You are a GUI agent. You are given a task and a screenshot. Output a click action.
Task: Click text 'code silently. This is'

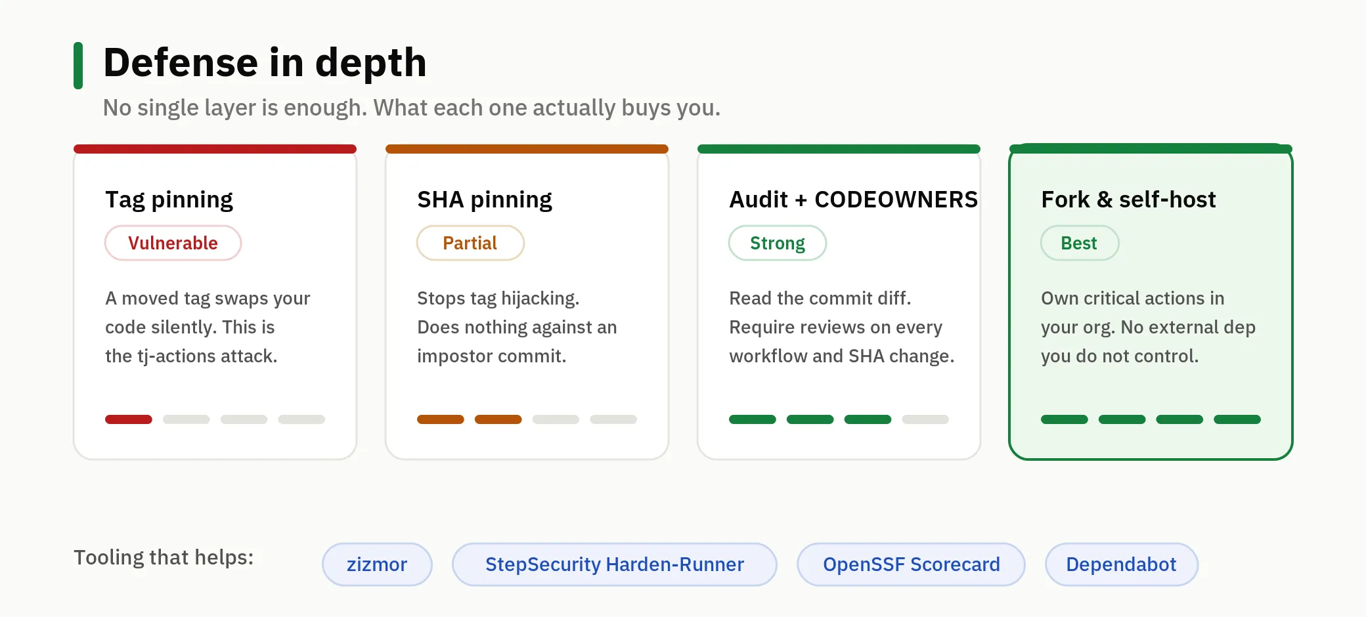pyautogui.click(x=190, y=328)
